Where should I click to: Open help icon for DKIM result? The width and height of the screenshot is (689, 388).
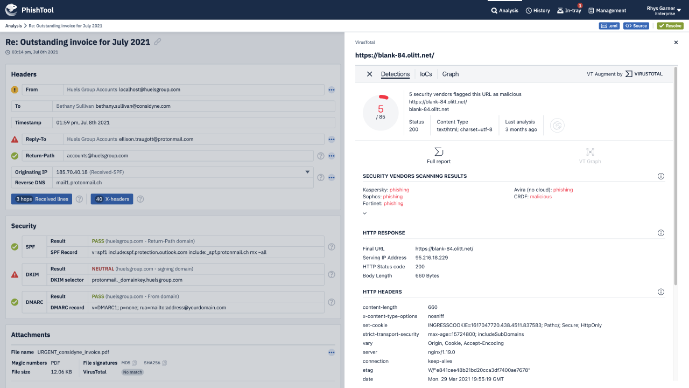tap(332, 274)
